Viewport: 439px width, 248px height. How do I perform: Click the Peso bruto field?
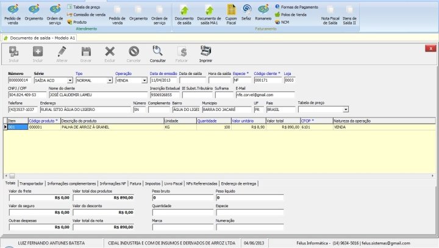click(182, 197)
